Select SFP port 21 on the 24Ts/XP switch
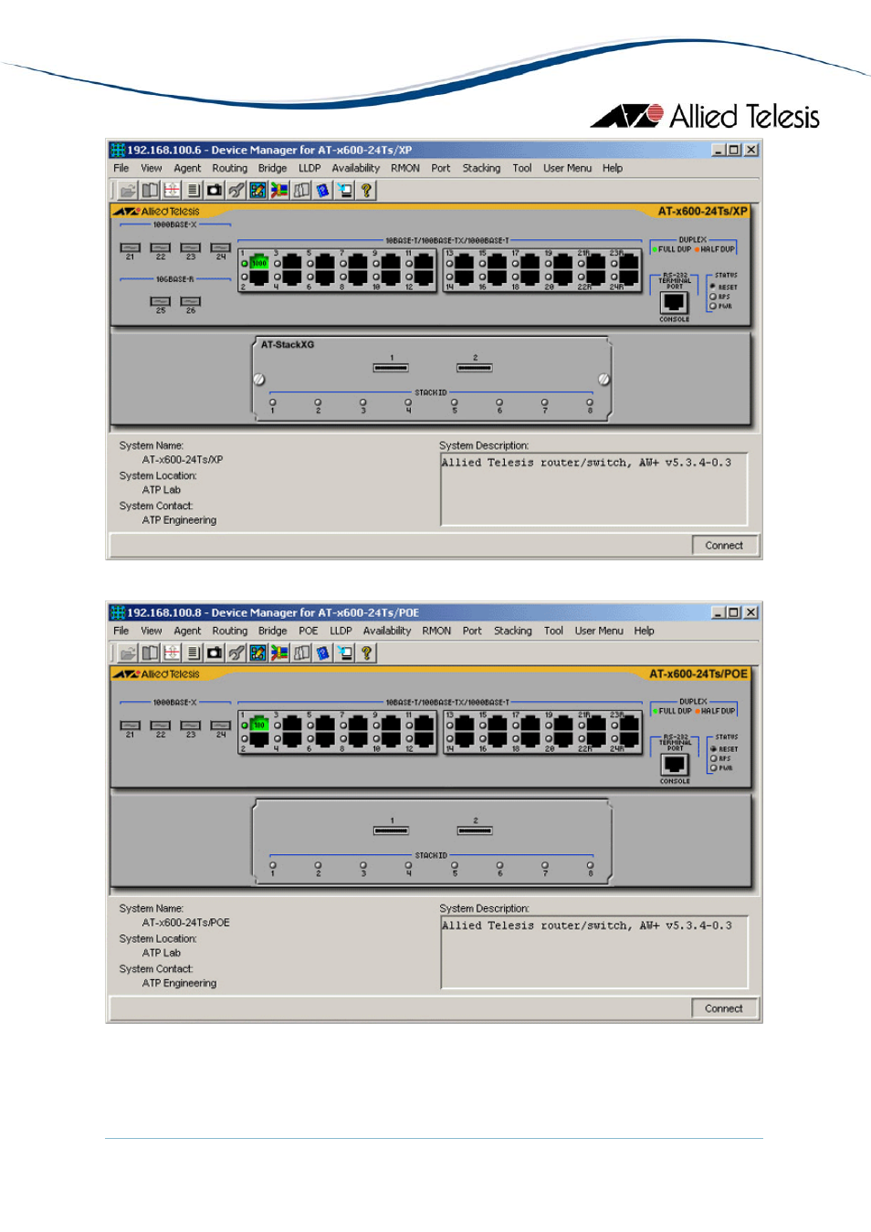The image size is (871, 1232). click(x=130, y=247)
